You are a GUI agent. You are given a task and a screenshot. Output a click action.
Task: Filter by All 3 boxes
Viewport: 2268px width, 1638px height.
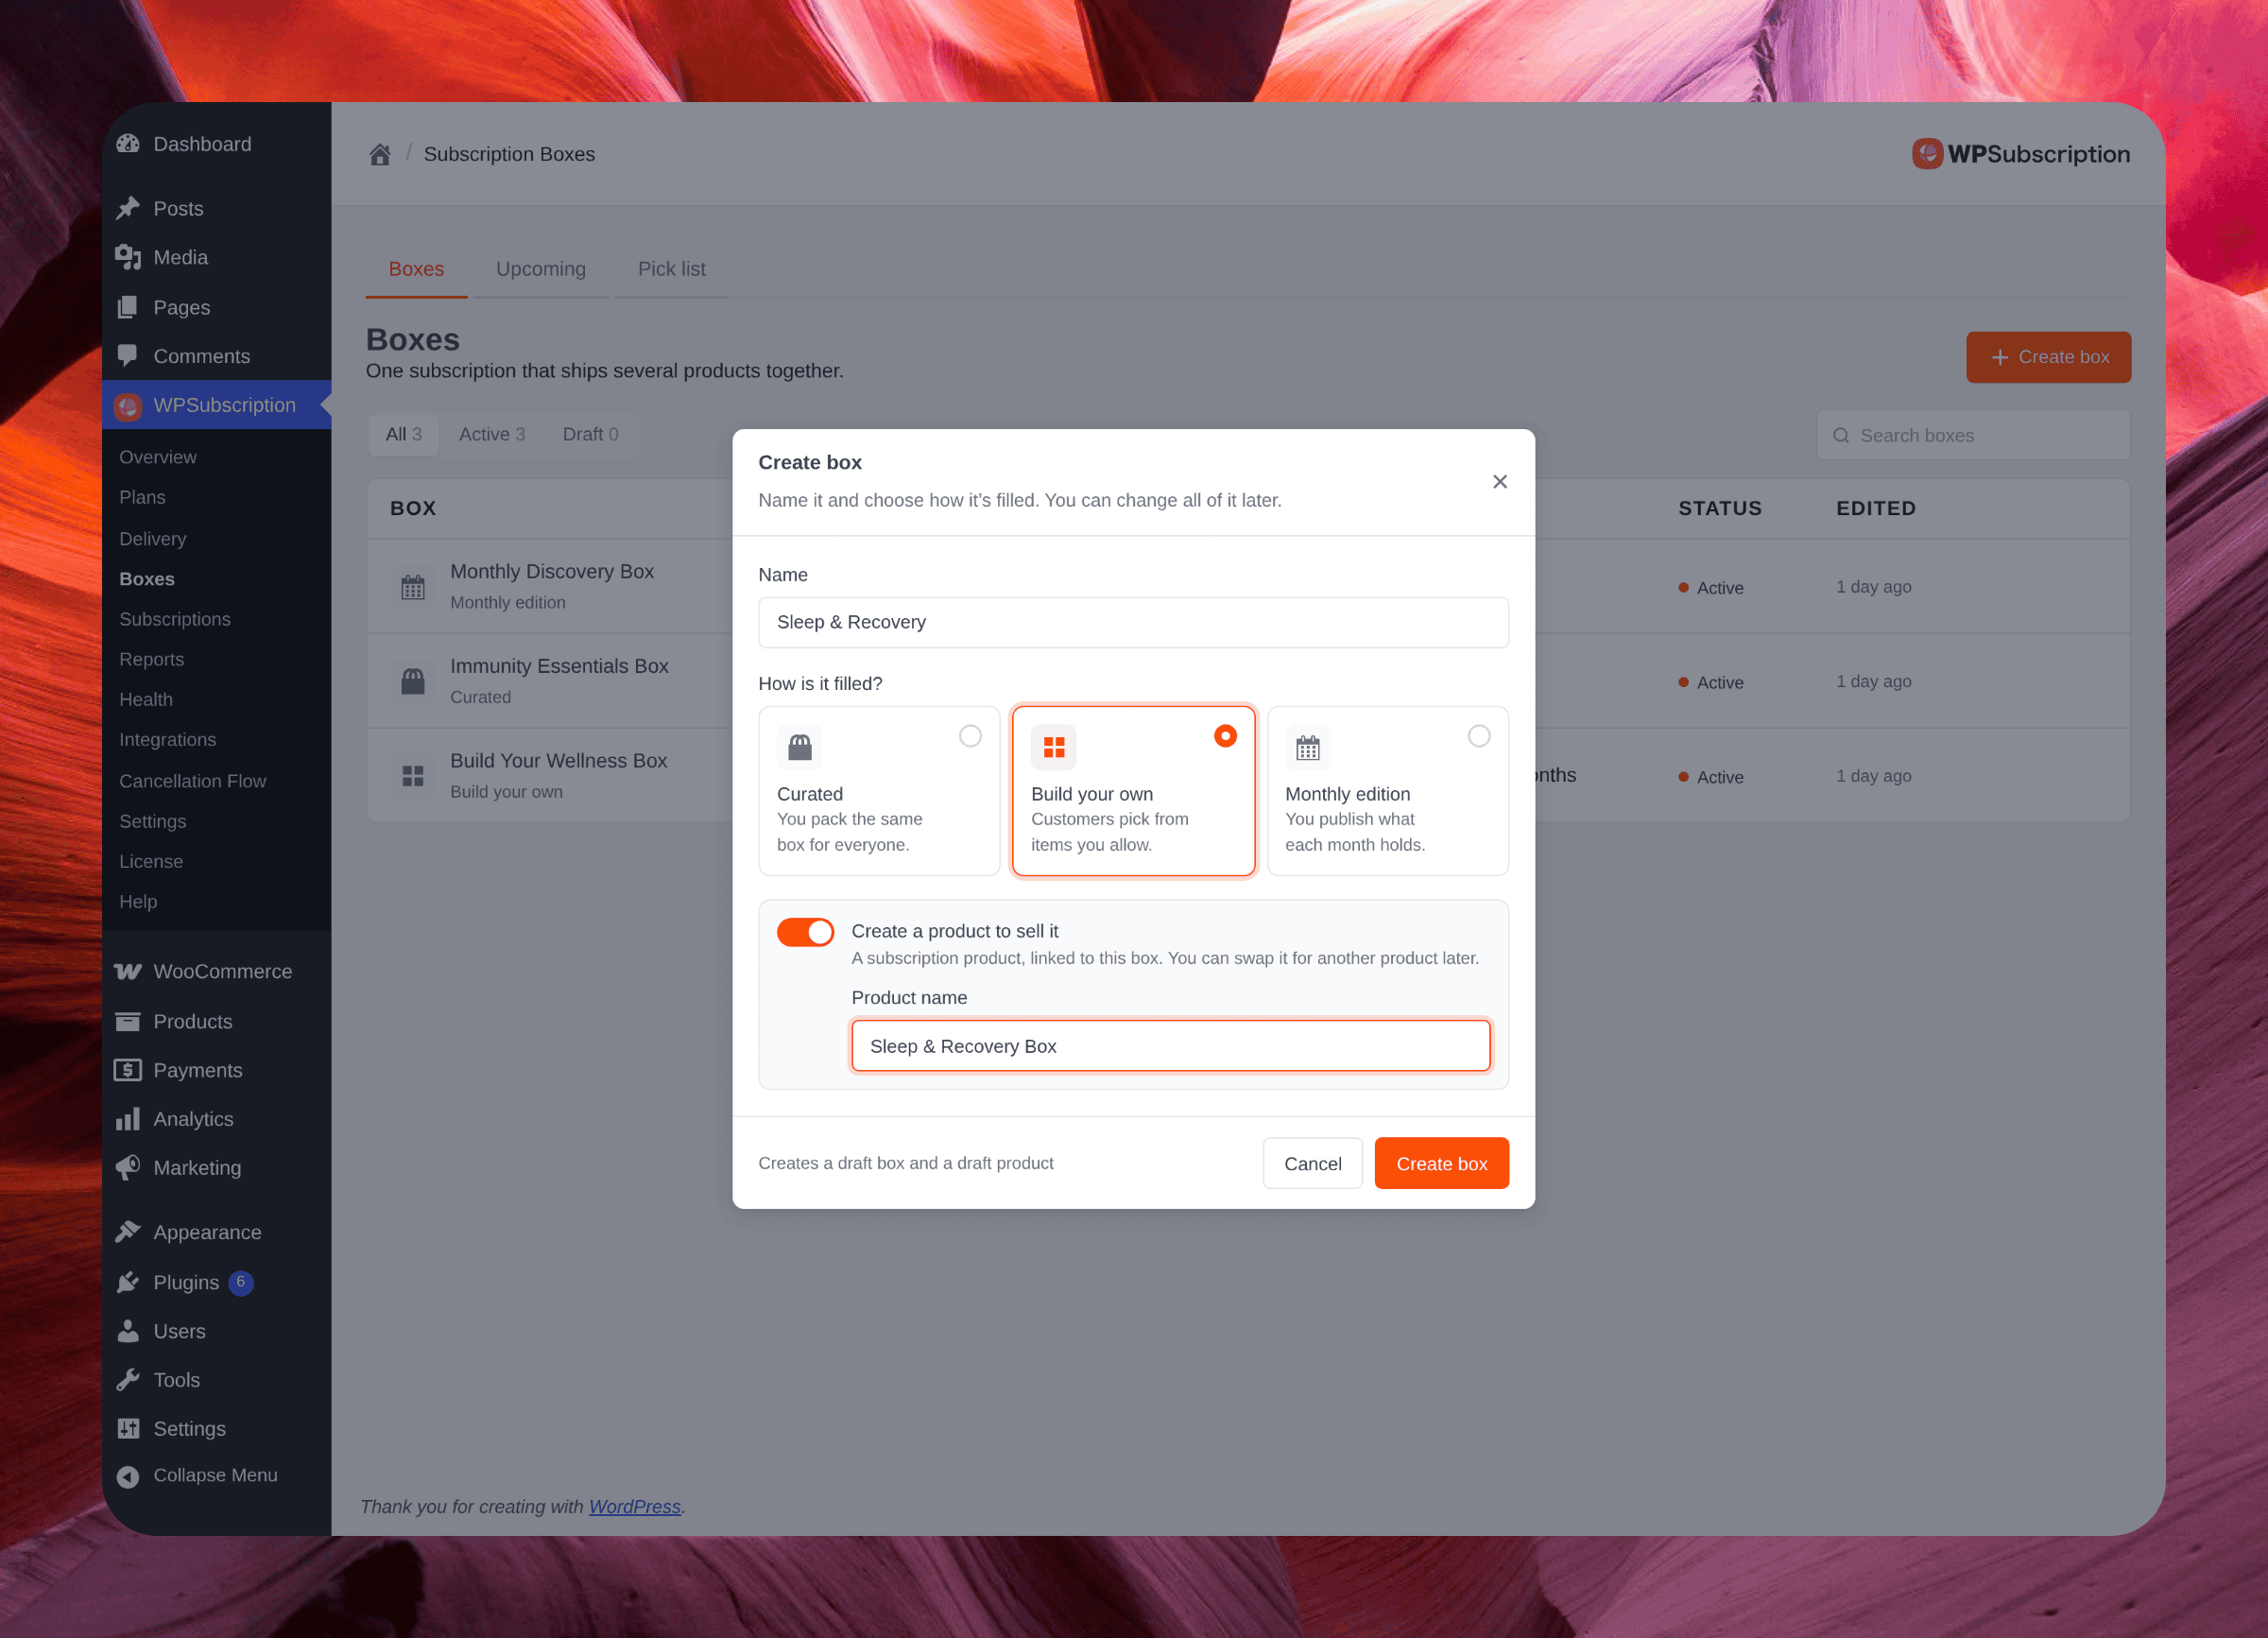click(404, 434)
